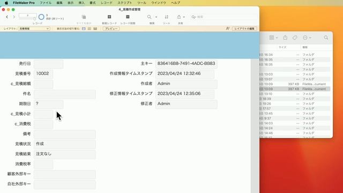Select the Finder row dated 16:34
The height and width of the screenshot is (193, 343).
(x=295, y=55)
